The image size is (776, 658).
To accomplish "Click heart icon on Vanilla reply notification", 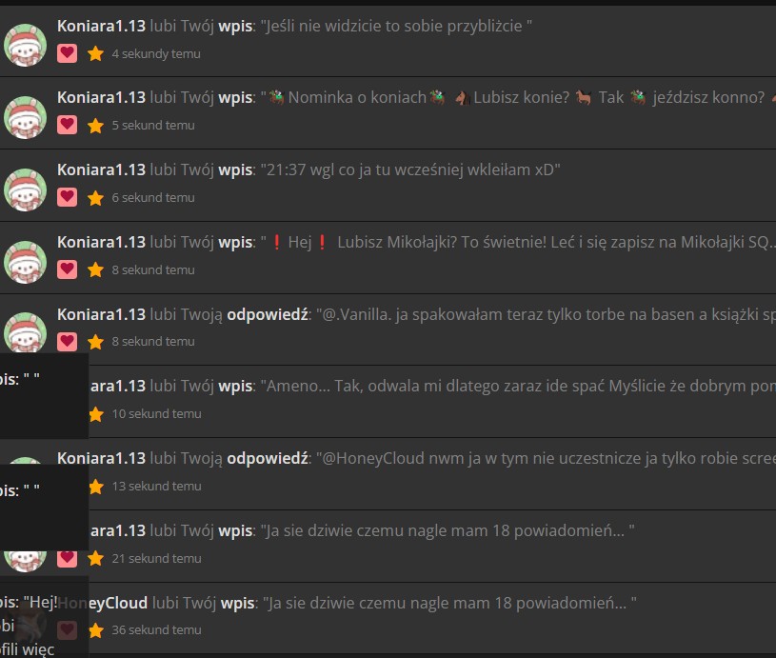I will (67, 342).
